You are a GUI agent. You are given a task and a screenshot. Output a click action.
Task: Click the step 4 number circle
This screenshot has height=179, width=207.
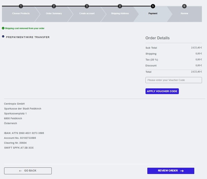[x=120, y=6]
